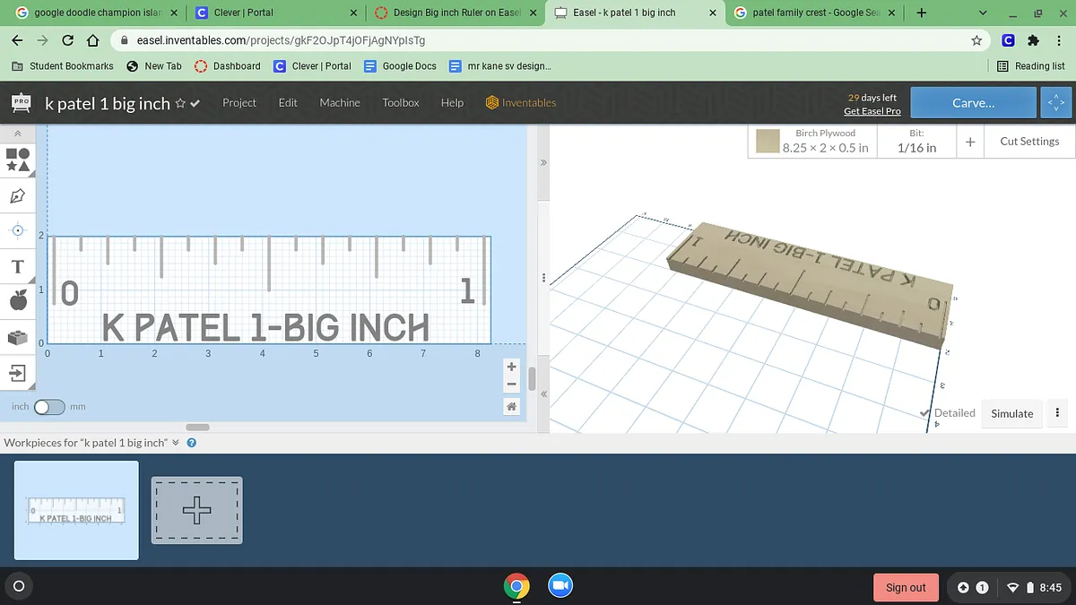Open the Apps lego brick icon
Image resolution: width=1076 pixels, height=605 pixels.
pyautogui.click(x=17, y=337)
